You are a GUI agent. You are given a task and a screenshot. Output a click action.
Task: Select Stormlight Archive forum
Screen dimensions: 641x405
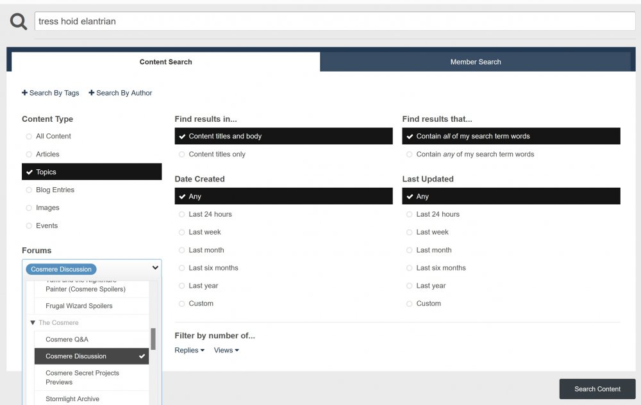point(92,399)
